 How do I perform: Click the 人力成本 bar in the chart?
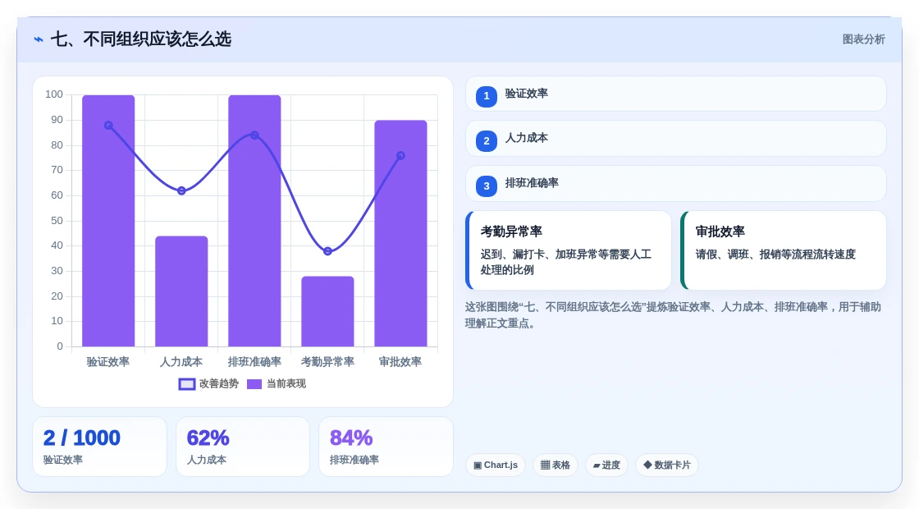pyautogui.click(x=181, y=291)
